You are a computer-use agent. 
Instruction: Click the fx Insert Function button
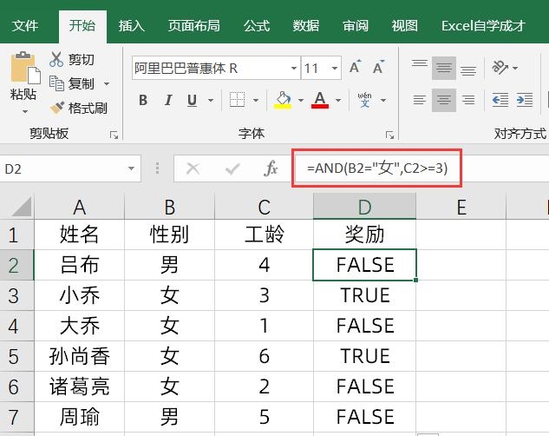(x=271, y=168)
